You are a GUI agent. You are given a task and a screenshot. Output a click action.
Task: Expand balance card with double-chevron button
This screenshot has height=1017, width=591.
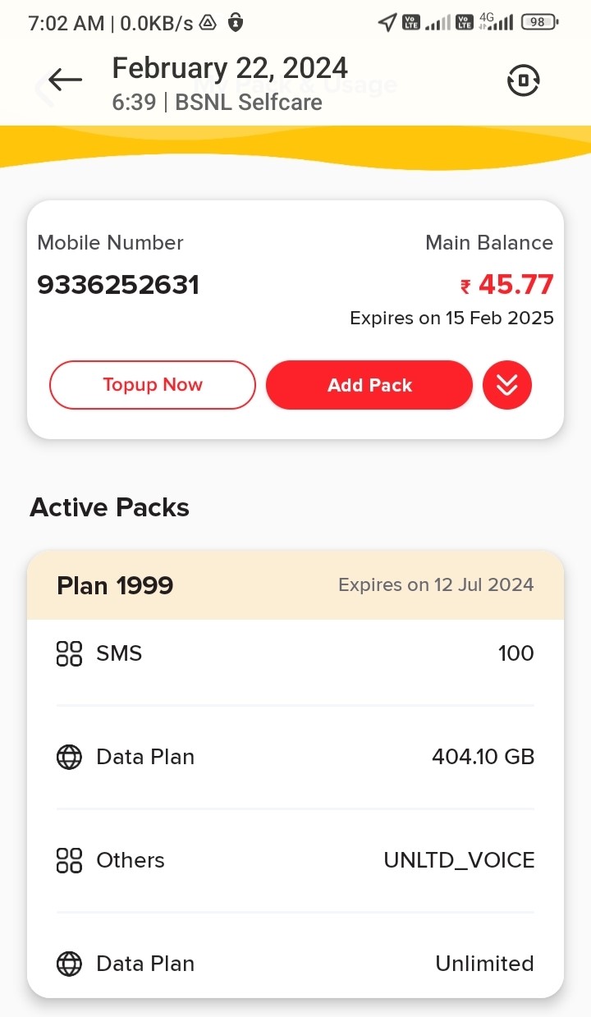[x=506, y=385]
